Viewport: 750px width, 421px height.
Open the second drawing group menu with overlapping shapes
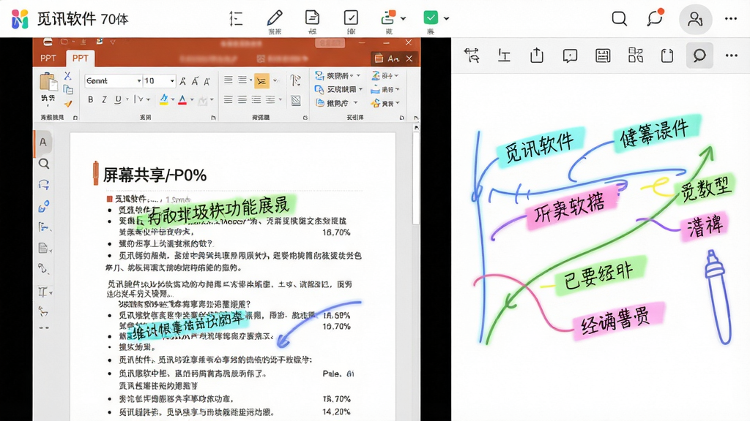338,89
